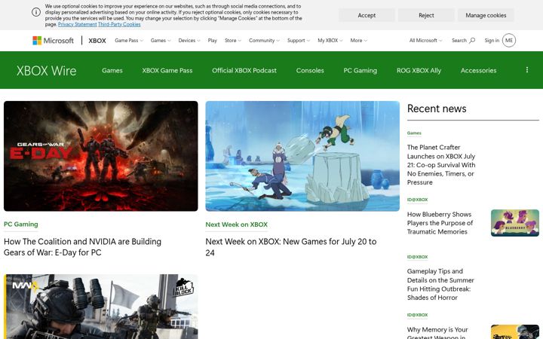Image resolution: width=543 pixels, height=339 pixels.
Task: Click the Recent news heading
Action: point(437,108)
